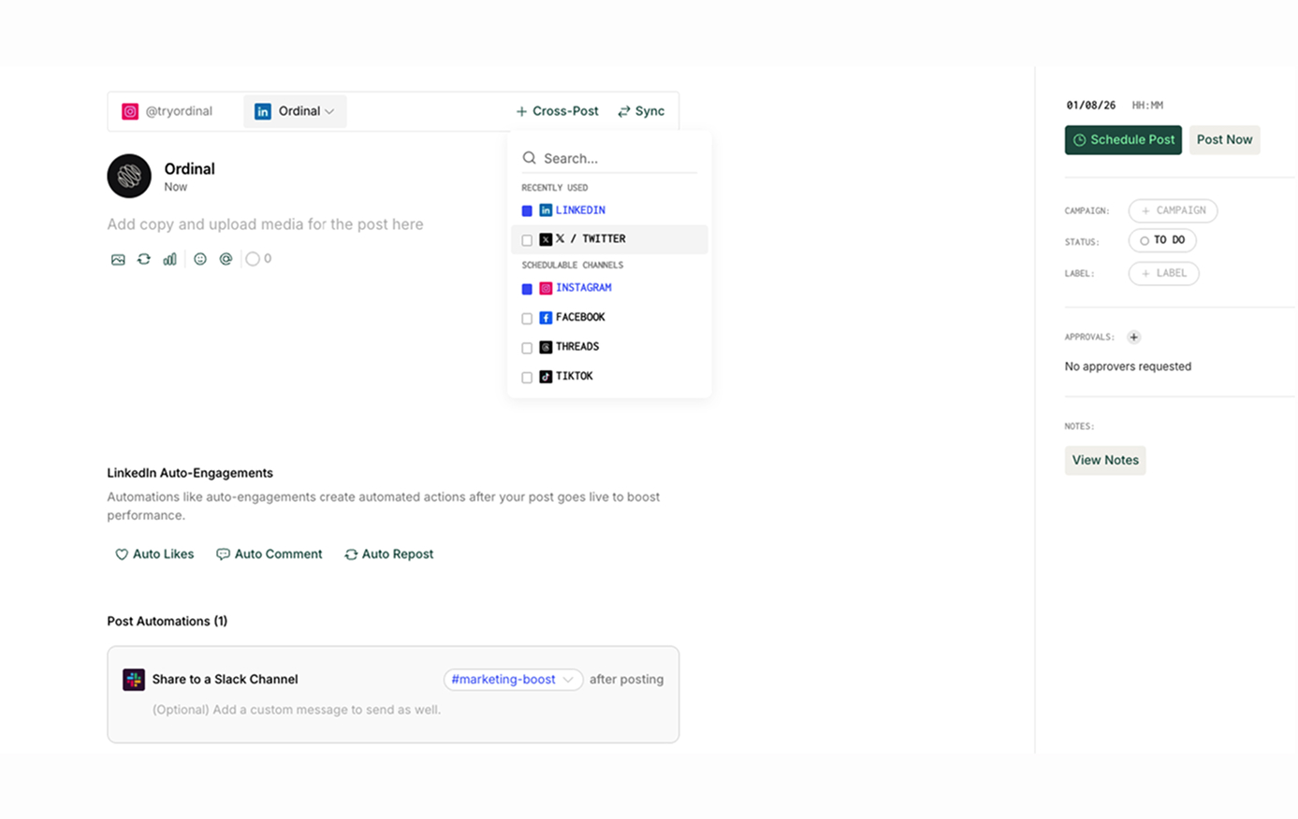Click the Instagram logo in channel list
1298x819 pixels.
(546, 288)
